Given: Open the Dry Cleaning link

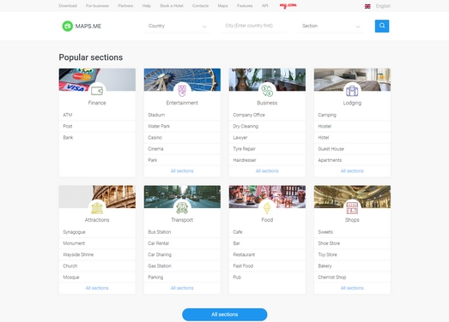Looking at the screenshot, I should (x=246, y=126).
